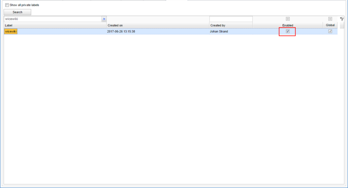This screenshot has width=348, height=188.
Task: Focus the Created by filter text field
Action: coord(231,19)
